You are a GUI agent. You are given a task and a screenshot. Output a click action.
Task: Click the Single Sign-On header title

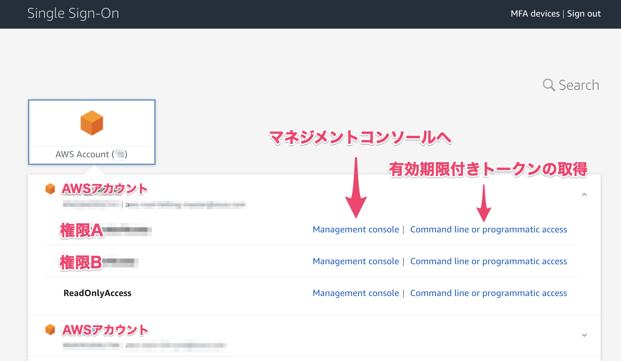[73, 13]
